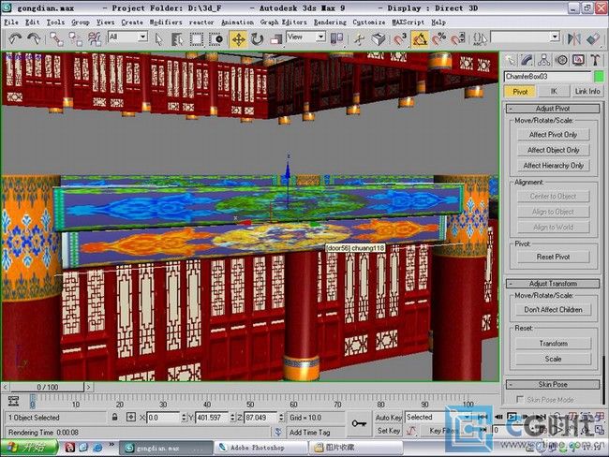This screenshot has height=457, width=609.
Task: Switch to the Utilities hammer panel tab
Action: point(595,60)
